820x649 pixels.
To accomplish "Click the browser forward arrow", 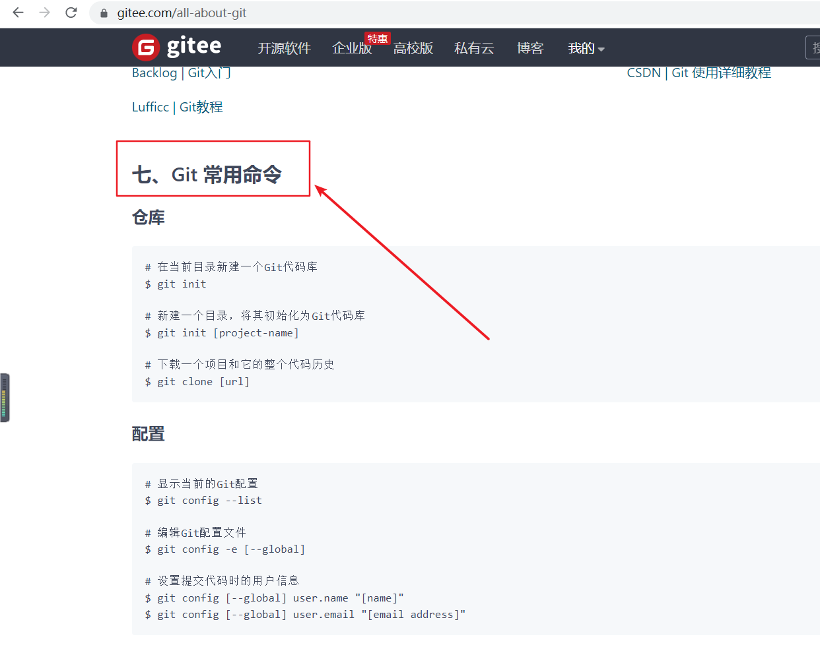I will [44, 13].
